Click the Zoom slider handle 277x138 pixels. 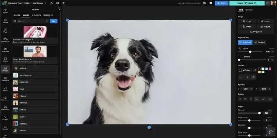click(x=250, y=52)
